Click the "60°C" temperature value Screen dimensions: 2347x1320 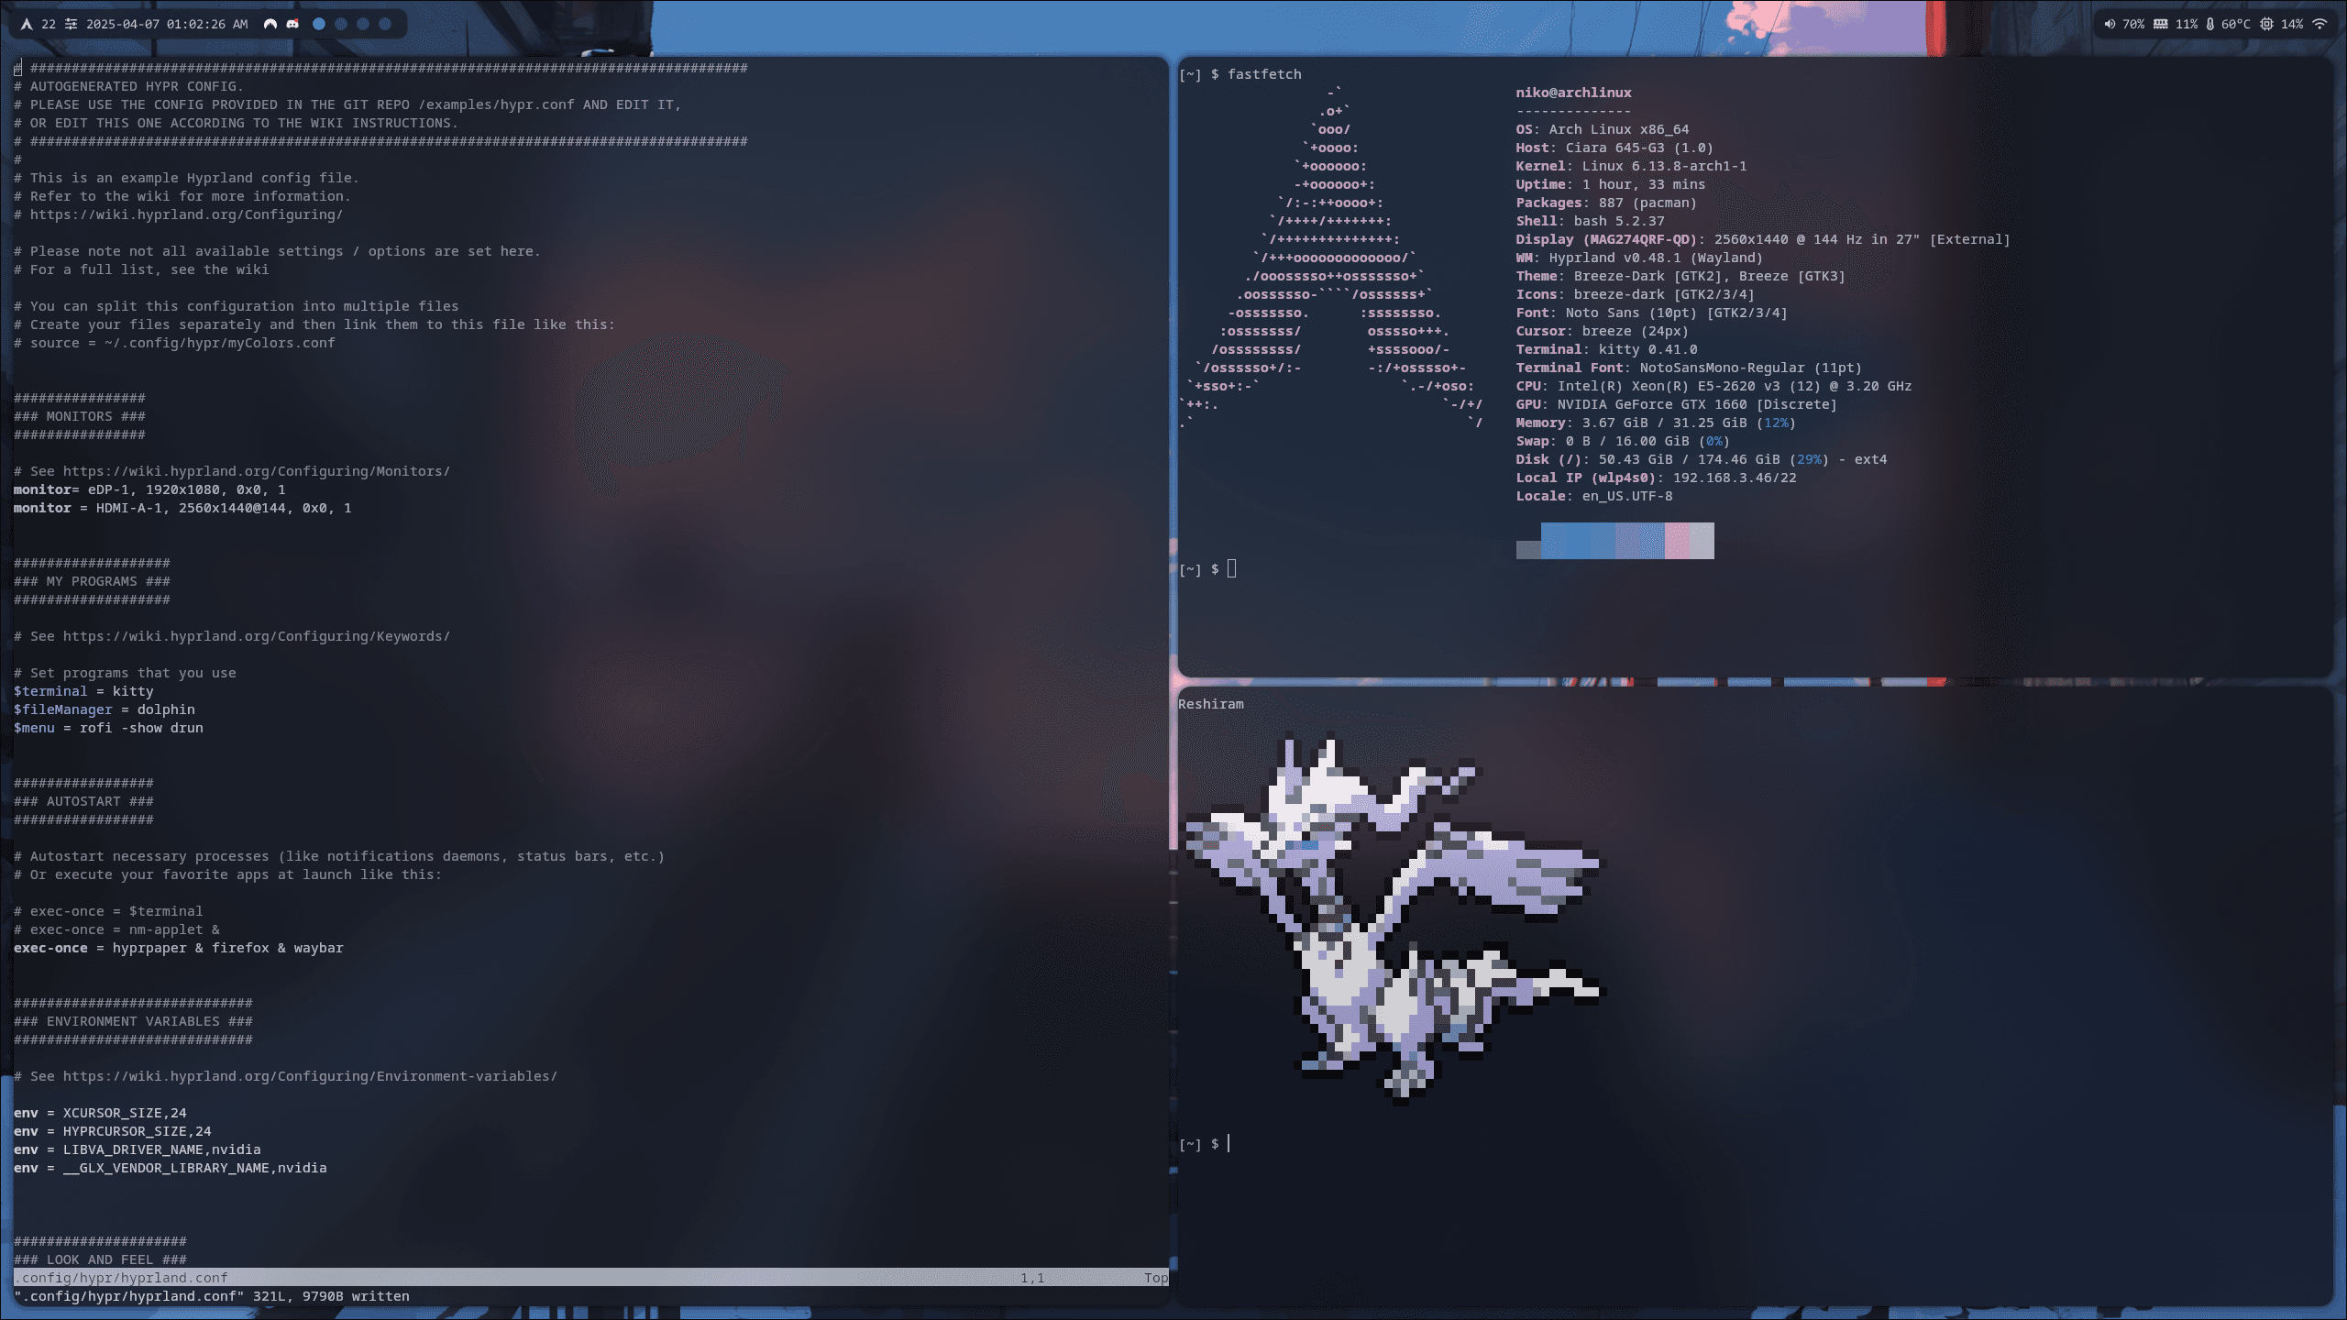tap(2235, 25)
